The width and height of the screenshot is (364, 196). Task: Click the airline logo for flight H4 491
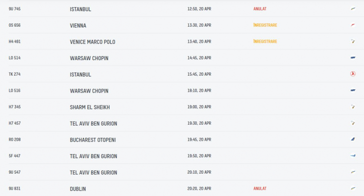pyautogui.click(x=353, y=41)
